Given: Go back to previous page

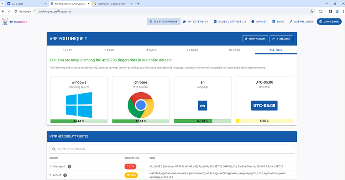Looking at the screenshot, I should (x=3, y=11).
